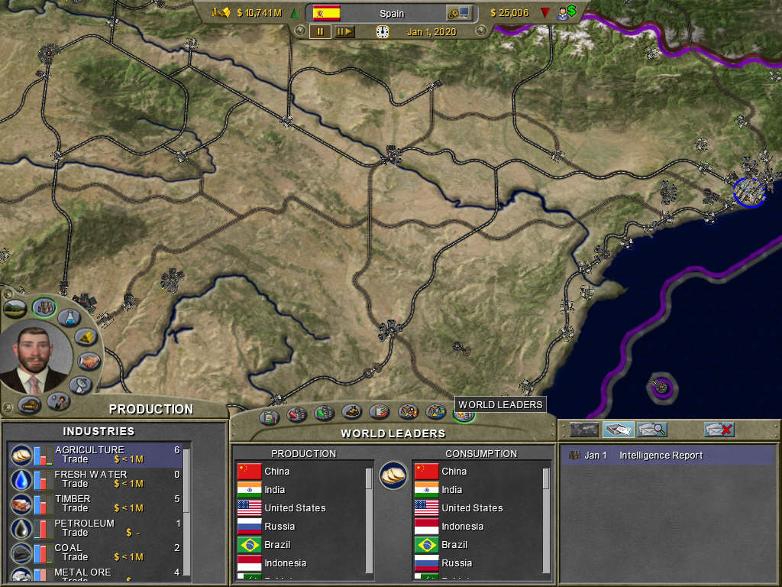Click the minister portrait

pos(36,358)
